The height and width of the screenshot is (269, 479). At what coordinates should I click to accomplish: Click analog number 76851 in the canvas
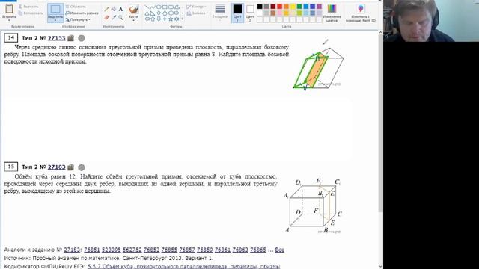[x=91, y=250]
